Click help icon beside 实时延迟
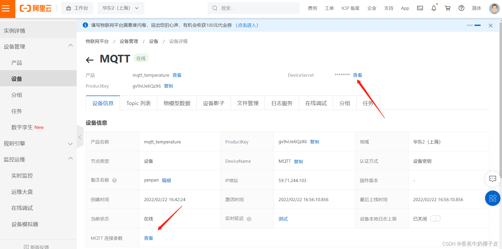 (249, 219)
